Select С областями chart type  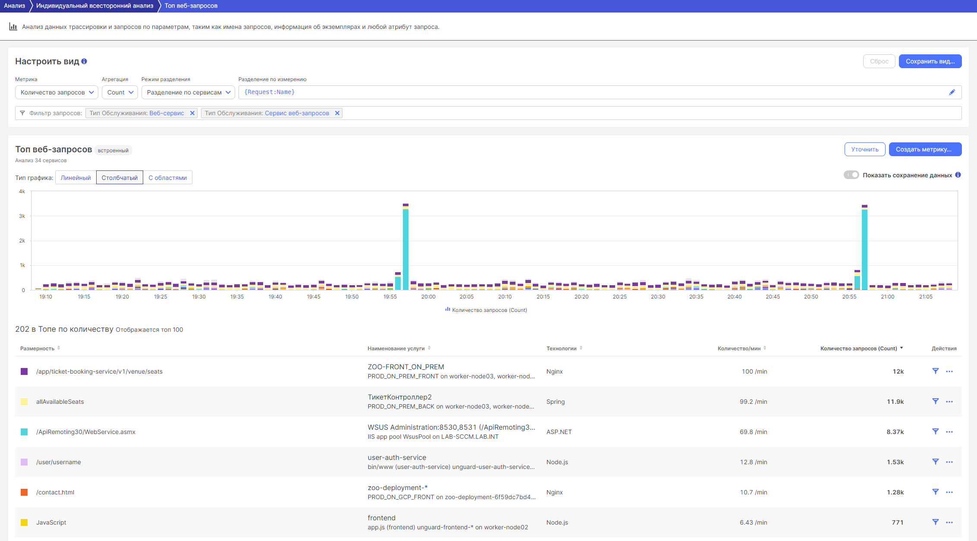167,178
